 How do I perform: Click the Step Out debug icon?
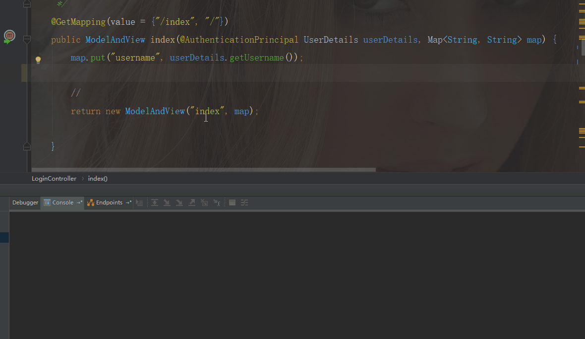(192, 203)
